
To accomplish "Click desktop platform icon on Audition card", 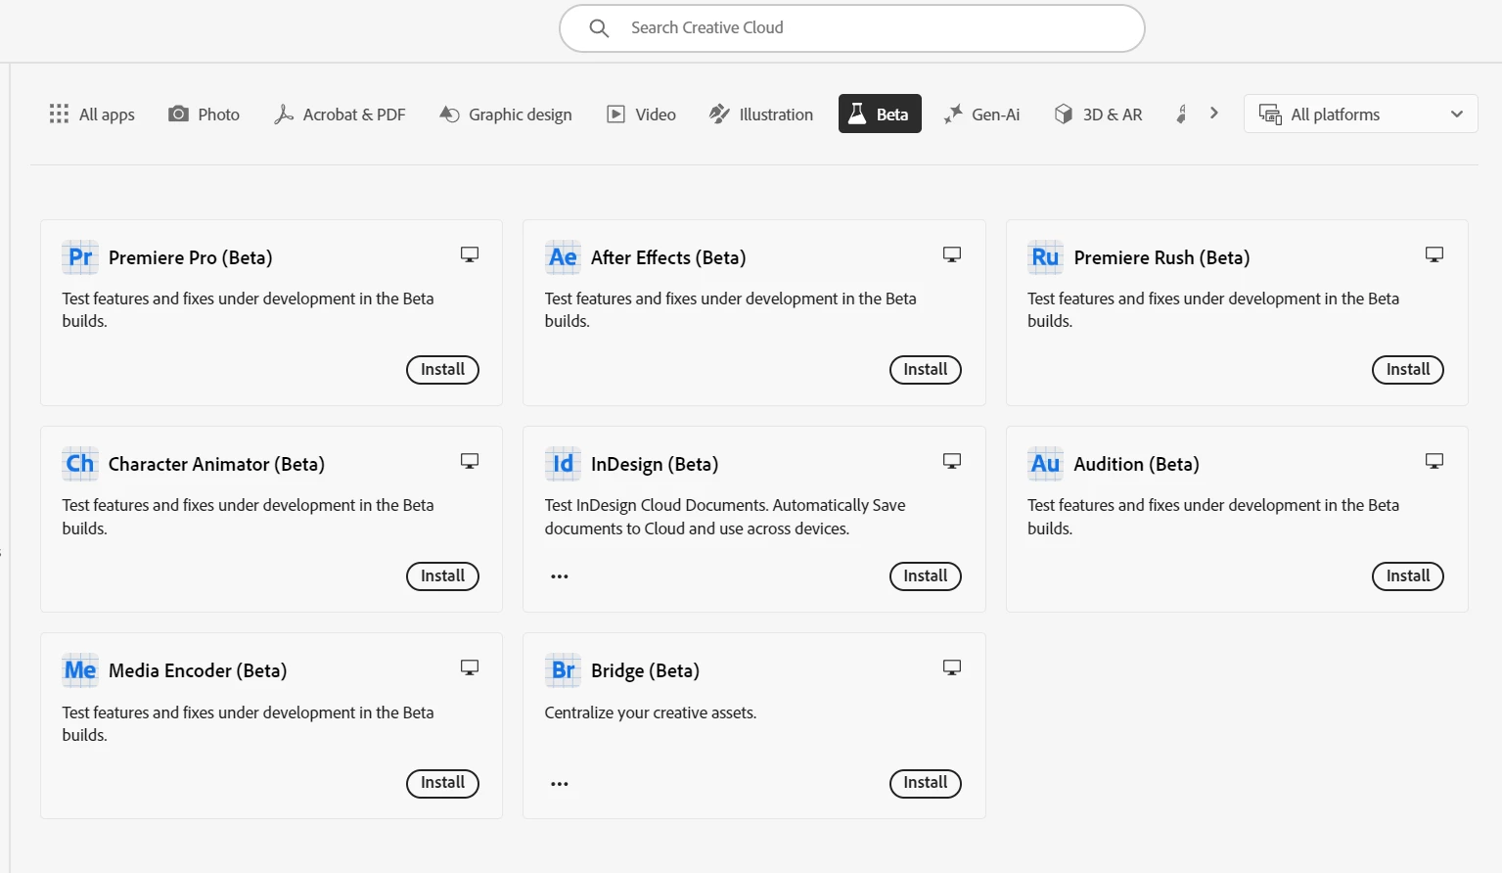I will tap(1434, 461).
